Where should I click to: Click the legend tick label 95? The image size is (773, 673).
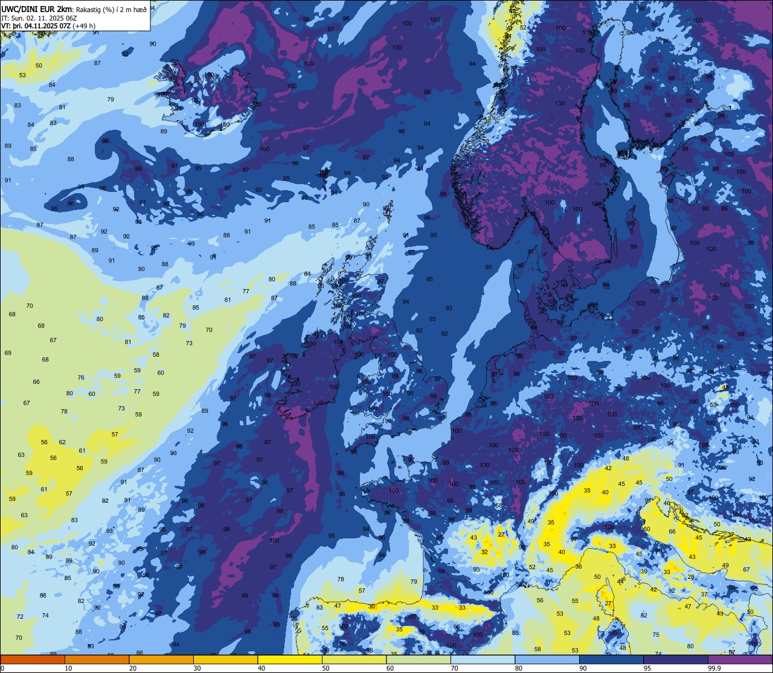click(648, 668)
